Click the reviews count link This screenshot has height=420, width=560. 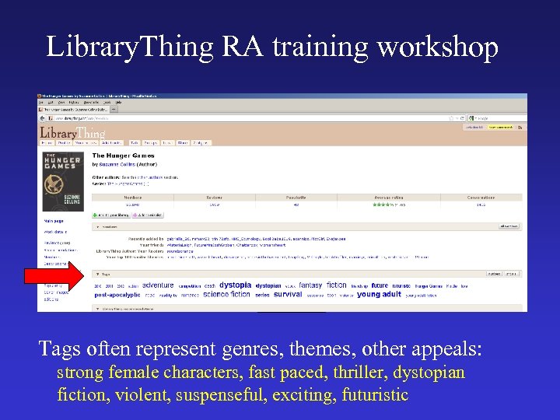215,205
